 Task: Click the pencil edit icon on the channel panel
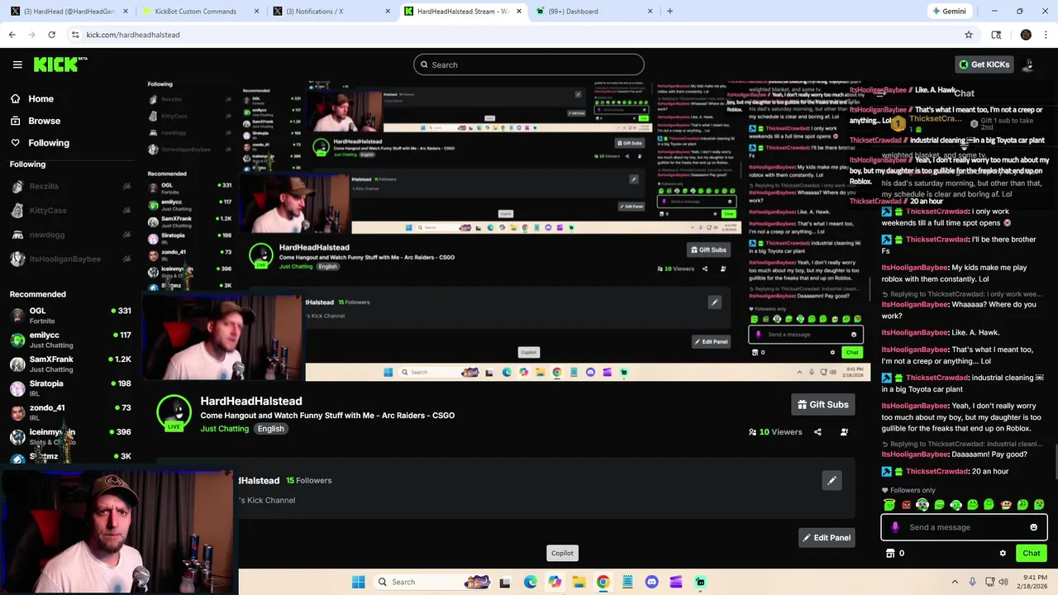[832, 480]
